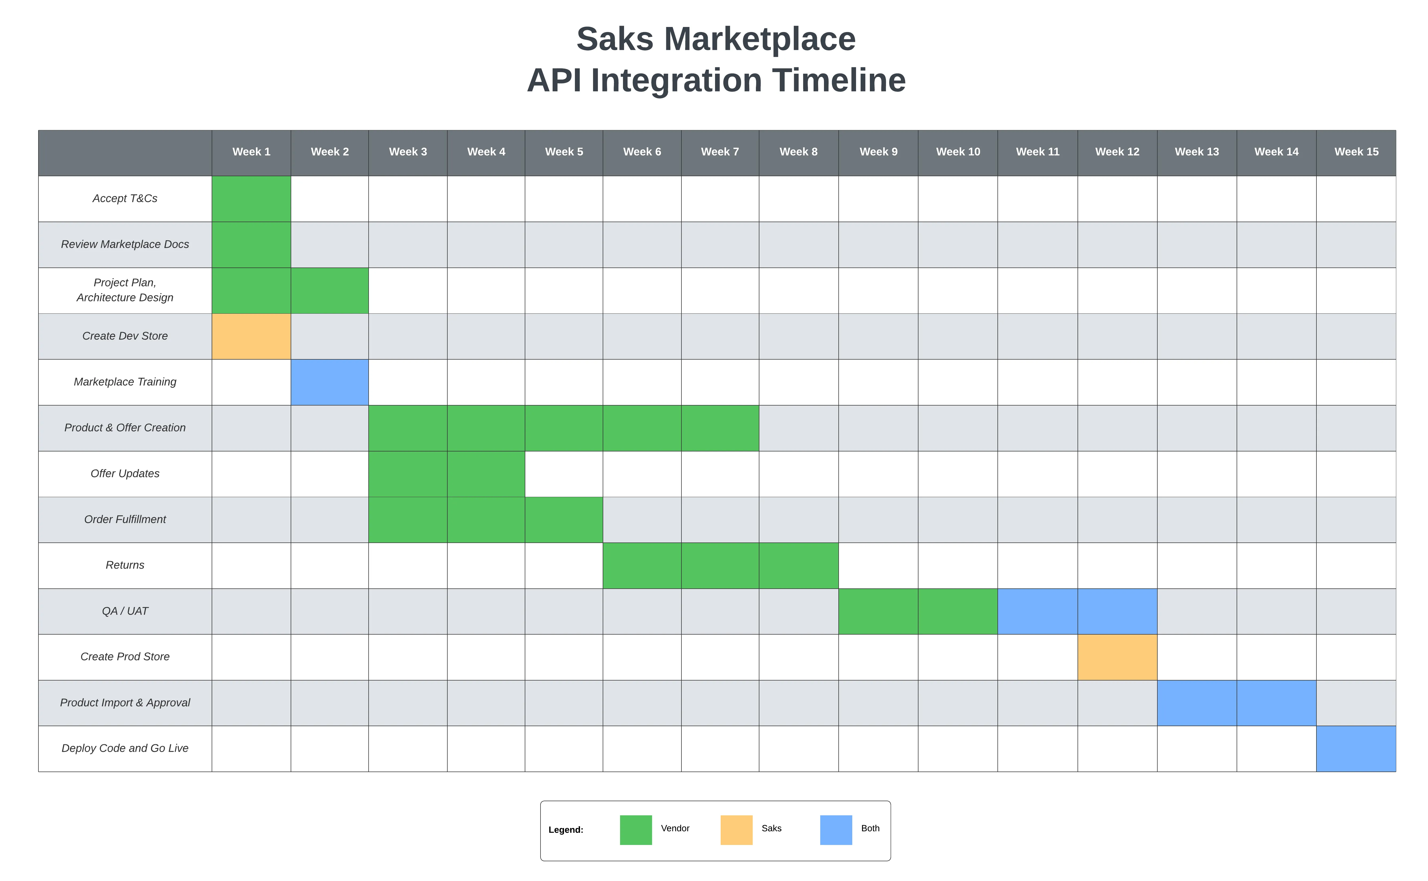The width and height of the screenshot is (1428, 881).
Task: Click the blue Marketplace Training Week 2 cell
Action: tap(330, 382)
